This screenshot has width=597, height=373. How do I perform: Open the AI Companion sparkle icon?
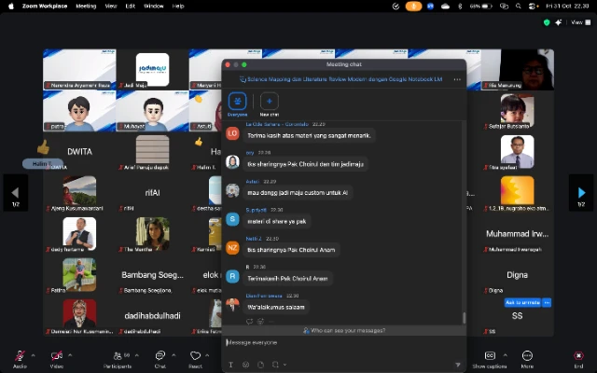tap(559, 22)
